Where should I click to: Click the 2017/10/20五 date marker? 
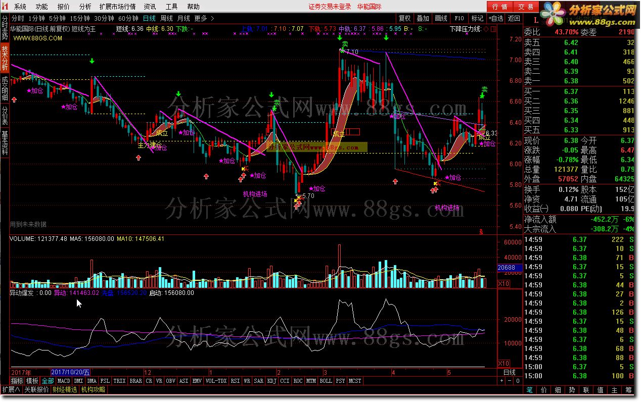70,372
